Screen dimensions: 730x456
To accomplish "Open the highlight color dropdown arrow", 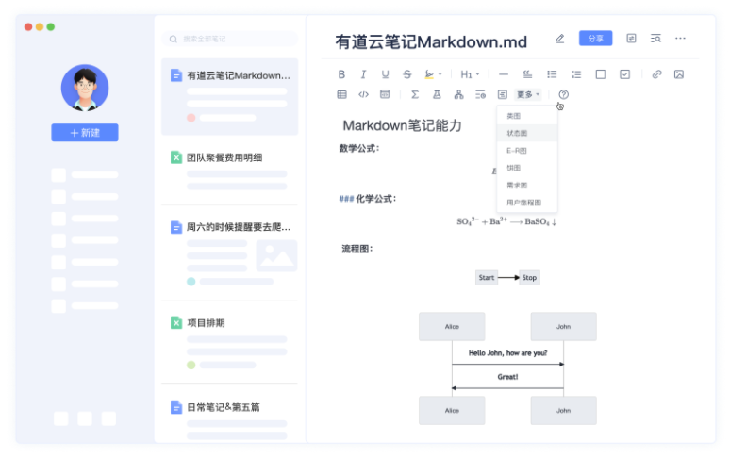I will pyautogui.click(x=440, y=74).
